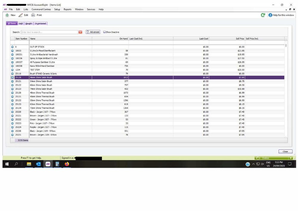Click the New item toolbar icon
Image resolution: width=298 pixels, height=211 pixels.
[x=7, y=15]
